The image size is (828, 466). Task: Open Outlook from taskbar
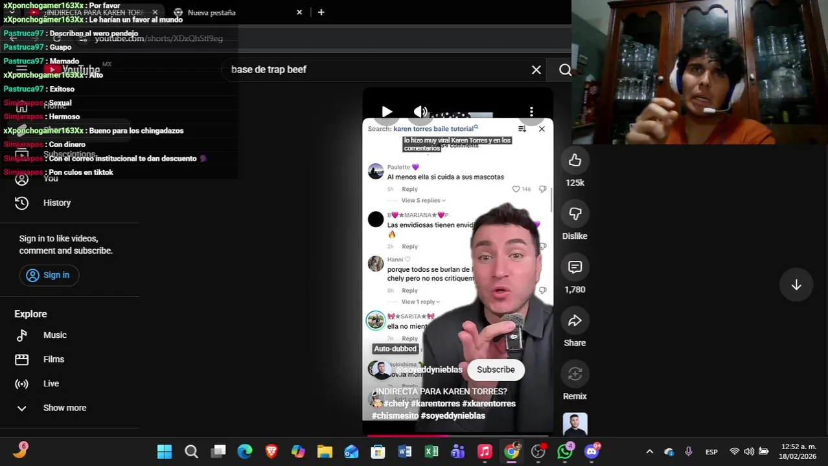point(351,452)
